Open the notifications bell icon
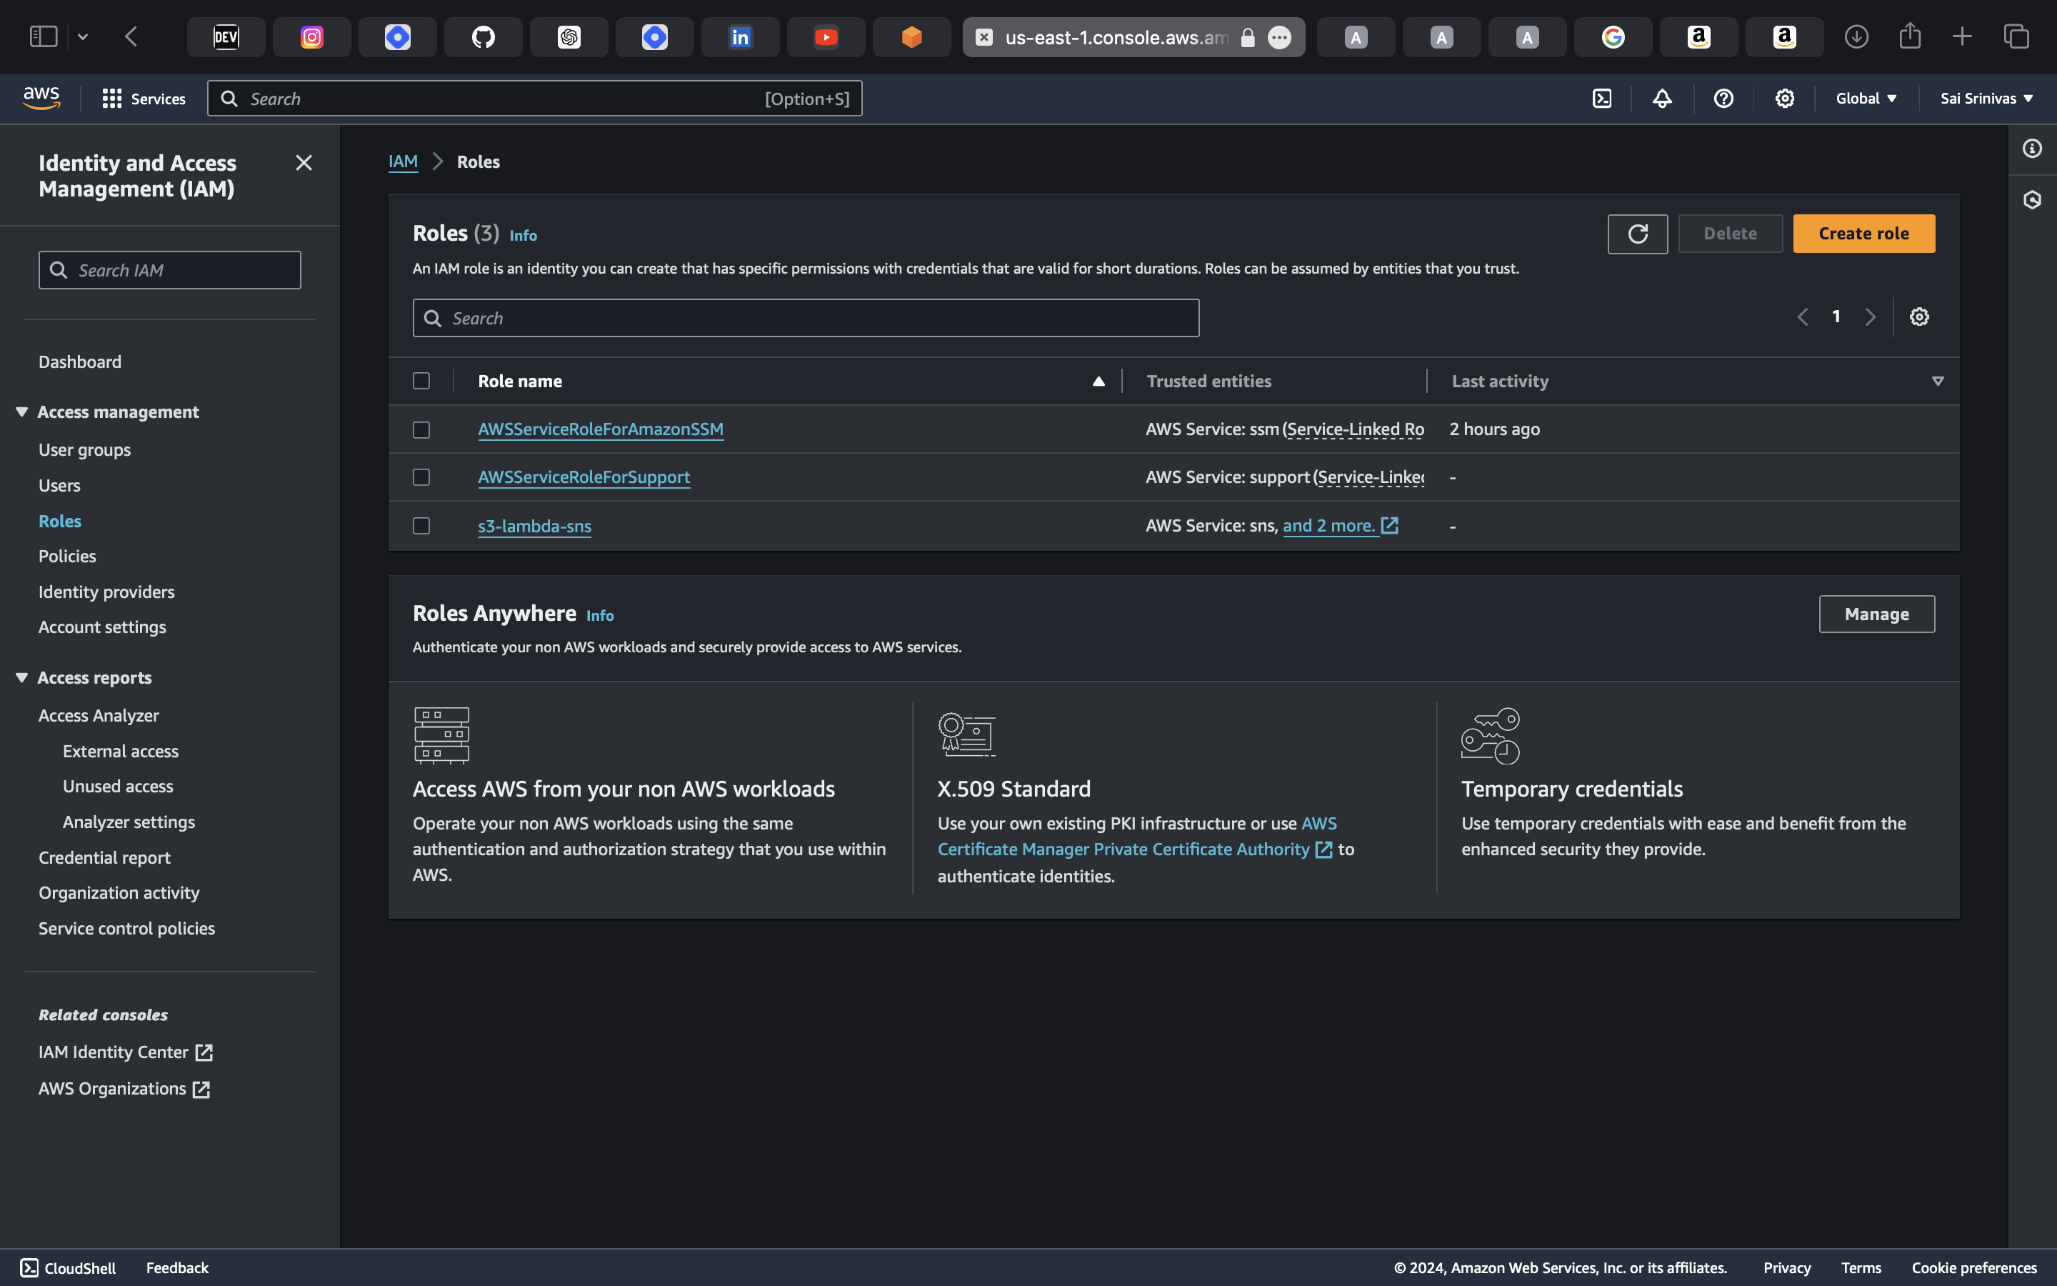This screenshot has width=2057, height=1286. click(1662, 99)
